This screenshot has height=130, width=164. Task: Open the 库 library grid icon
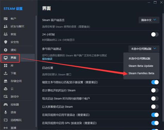tap(6, 65)
